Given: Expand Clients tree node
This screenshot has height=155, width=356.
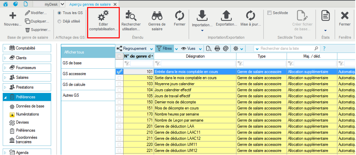Looking at the screenshot, I should point(5,58).
